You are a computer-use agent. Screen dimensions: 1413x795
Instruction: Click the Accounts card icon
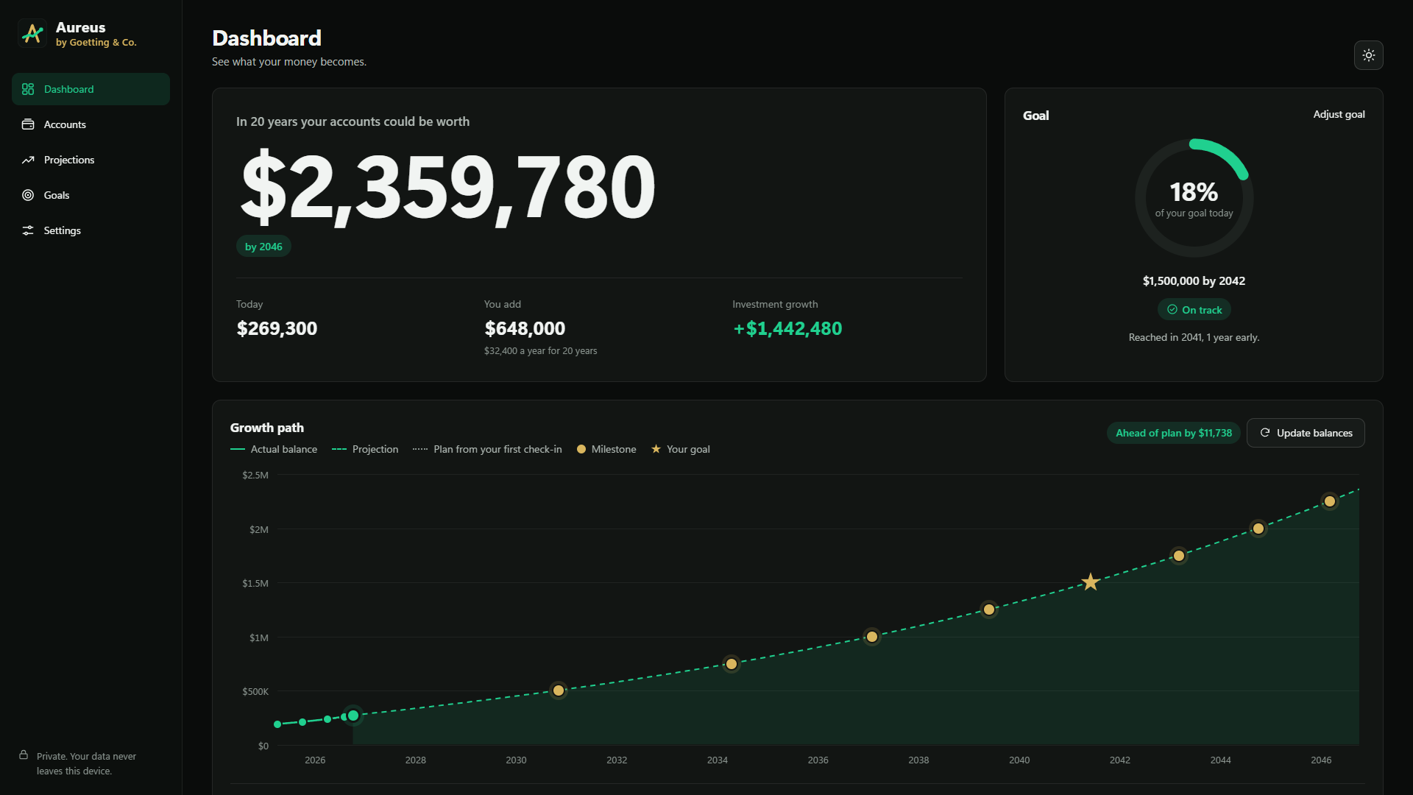28,124
